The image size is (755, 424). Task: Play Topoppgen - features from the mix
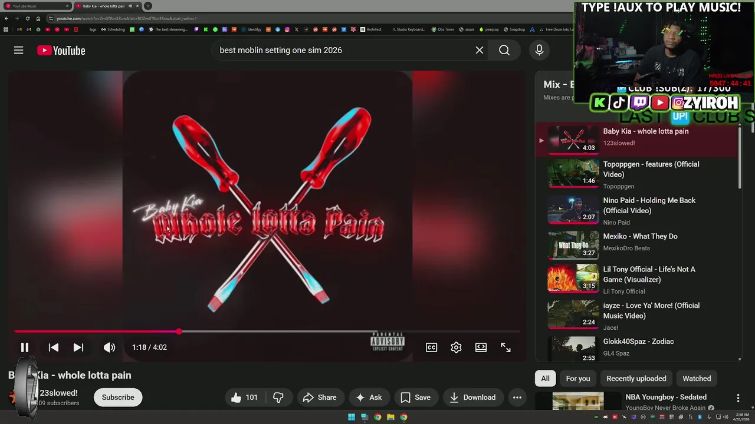[636, 174]
